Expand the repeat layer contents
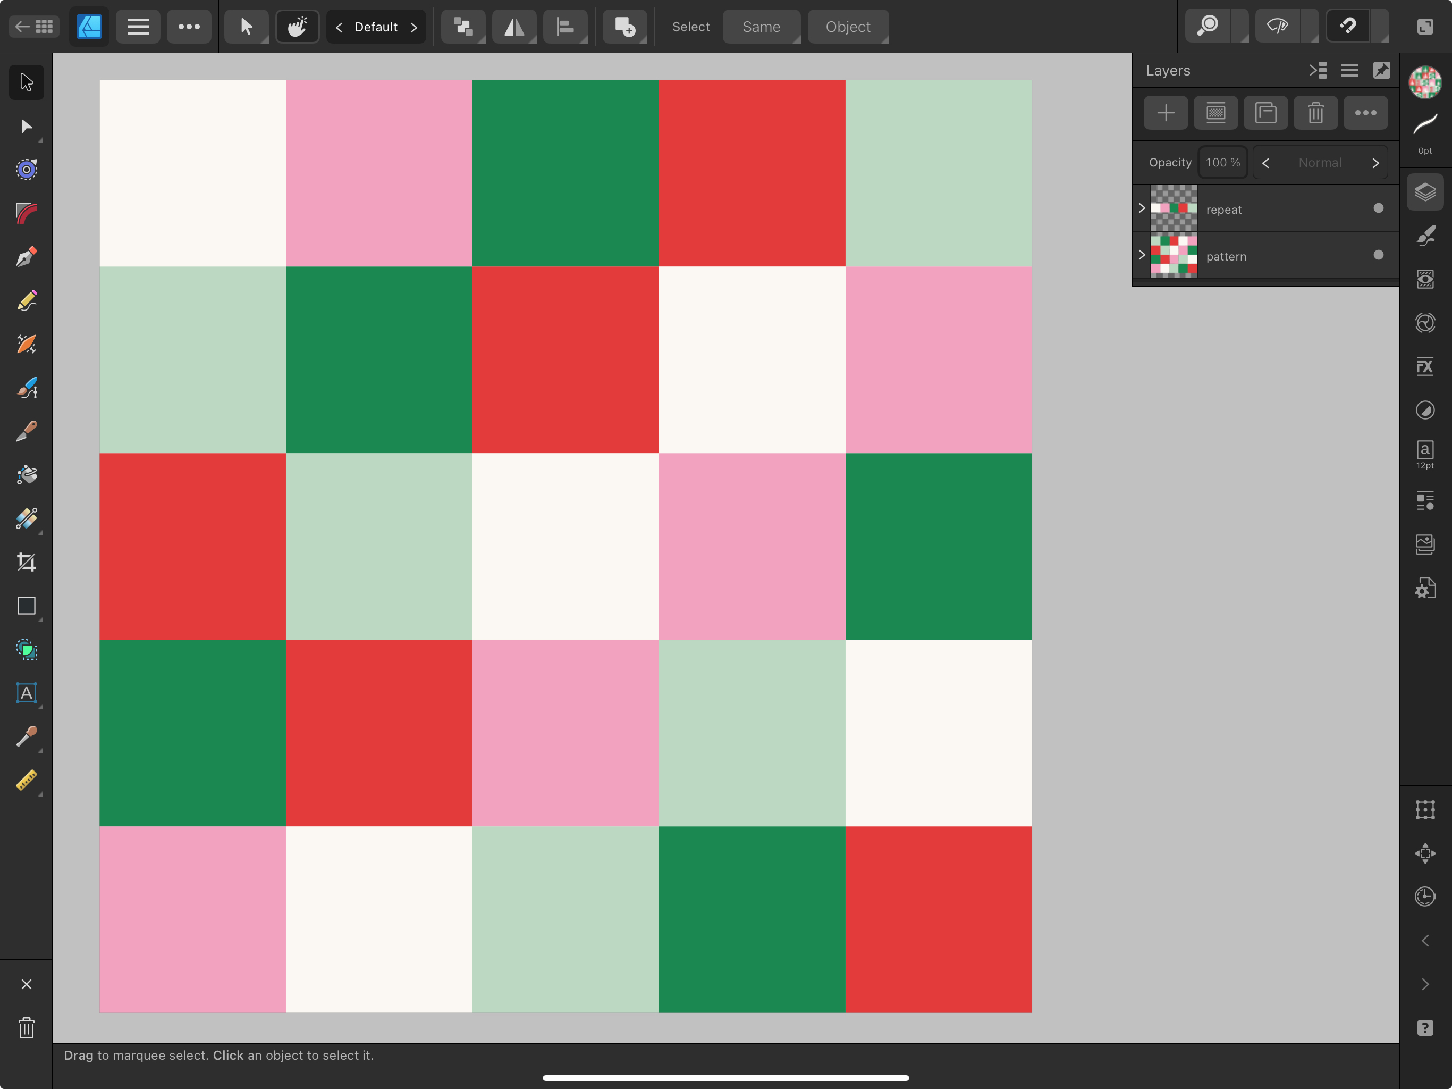Image resolution: width=1452 pixels, height=1089 pixels. pyautogui.click(x=1141, y=208)
